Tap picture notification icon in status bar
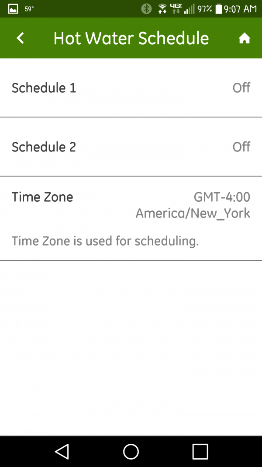The width and height of the screenshot is (262, 467). [x=13, y=9]
